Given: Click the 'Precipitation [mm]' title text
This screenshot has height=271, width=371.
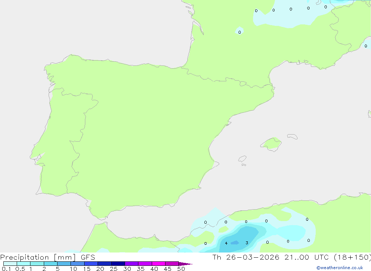Looking at the screenshot, I should (x=38, y=257).
